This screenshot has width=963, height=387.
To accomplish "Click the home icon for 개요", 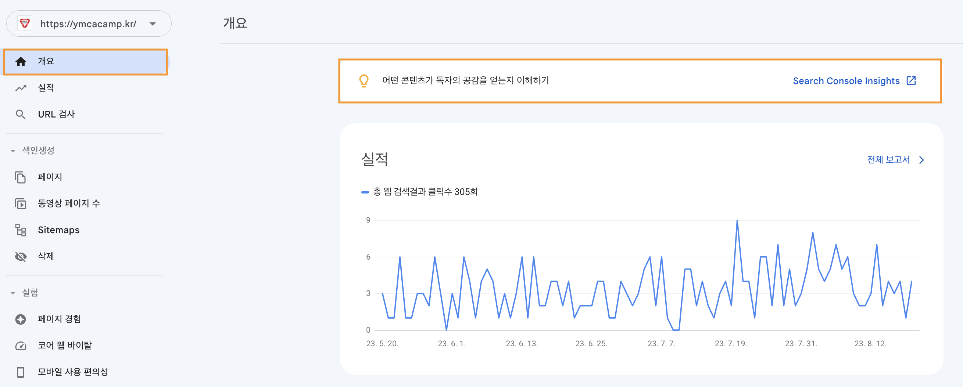I will [21, 61].
